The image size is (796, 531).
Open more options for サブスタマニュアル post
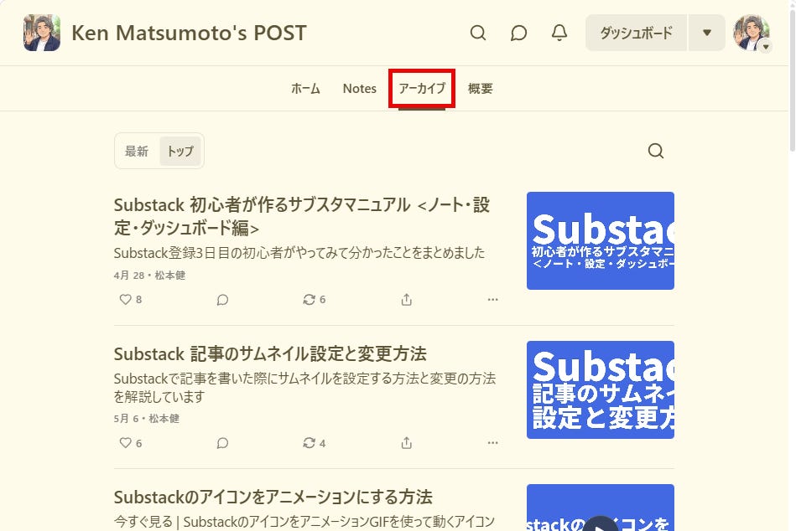[x=492, y=300]
